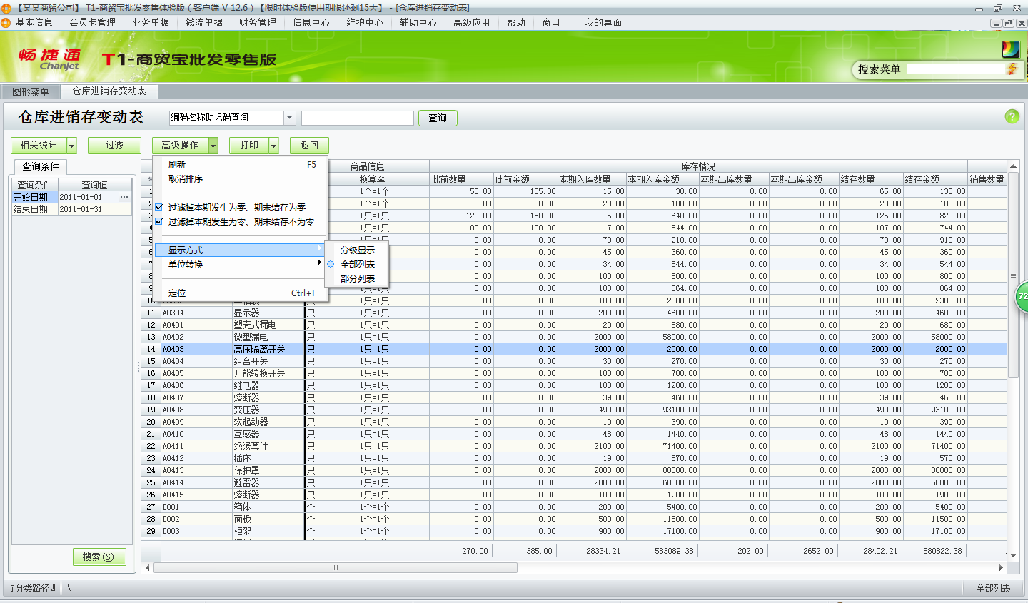Click the 搜索(S) button
The width and height of the screenshot is (1028, 603).
tap(99, 557)
